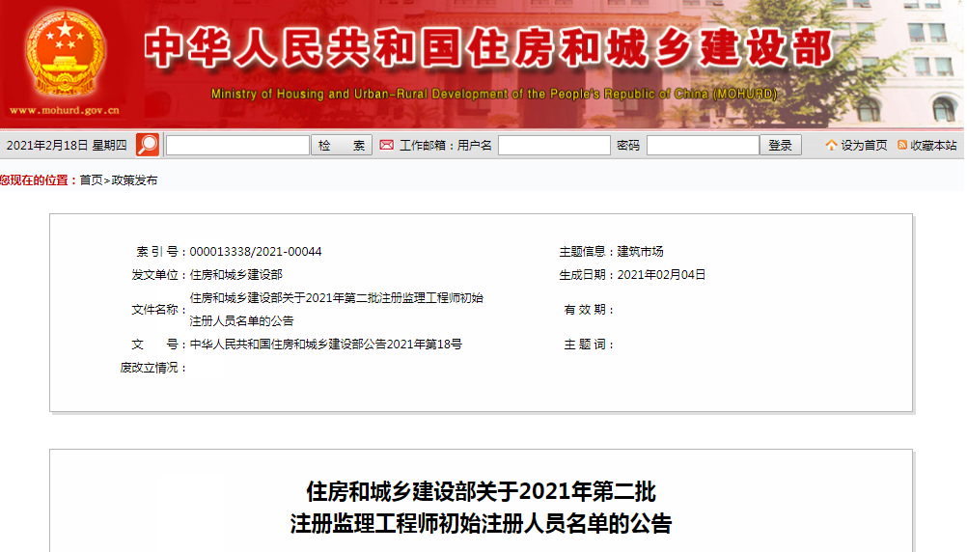
Task: Click the orange feed icon beside 收藏本站
Action: [901, 145]
